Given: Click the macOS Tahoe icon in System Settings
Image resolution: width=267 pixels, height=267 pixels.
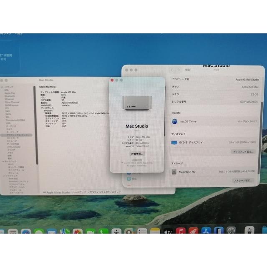Looking at the screenshot, I should [174, 121].
